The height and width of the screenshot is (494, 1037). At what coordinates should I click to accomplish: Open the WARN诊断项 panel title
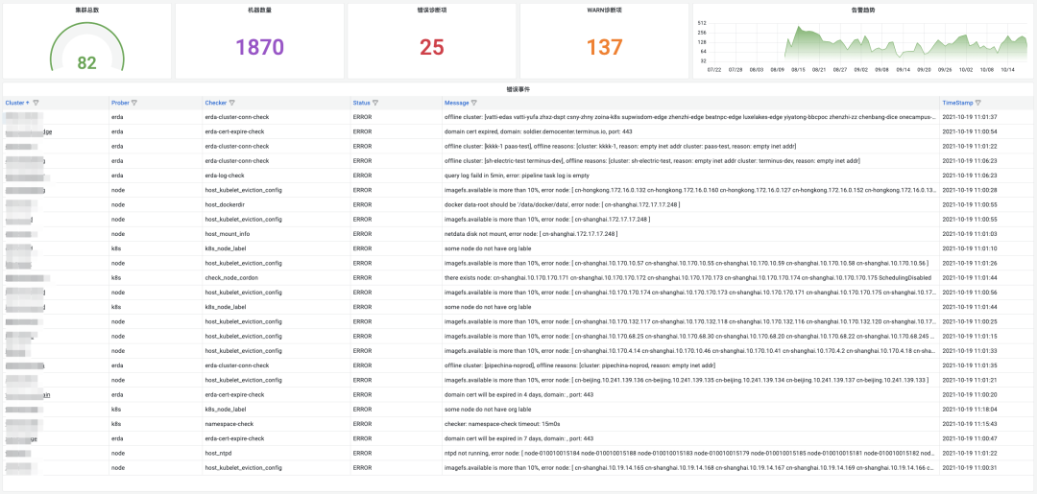point(605,11)
